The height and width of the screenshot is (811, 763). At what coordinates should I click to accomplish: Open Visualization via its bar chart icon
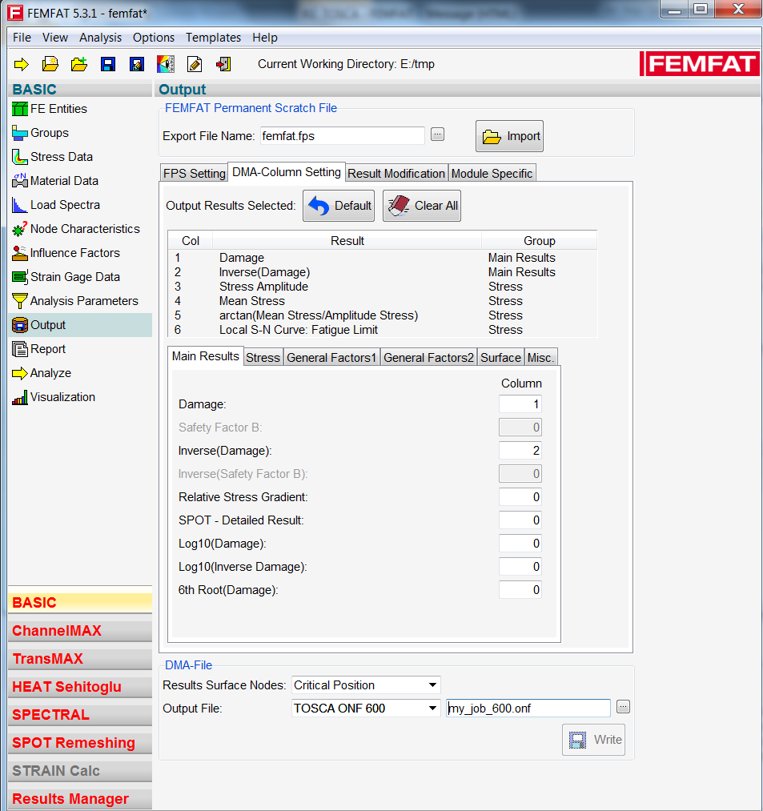click(20, 397)
